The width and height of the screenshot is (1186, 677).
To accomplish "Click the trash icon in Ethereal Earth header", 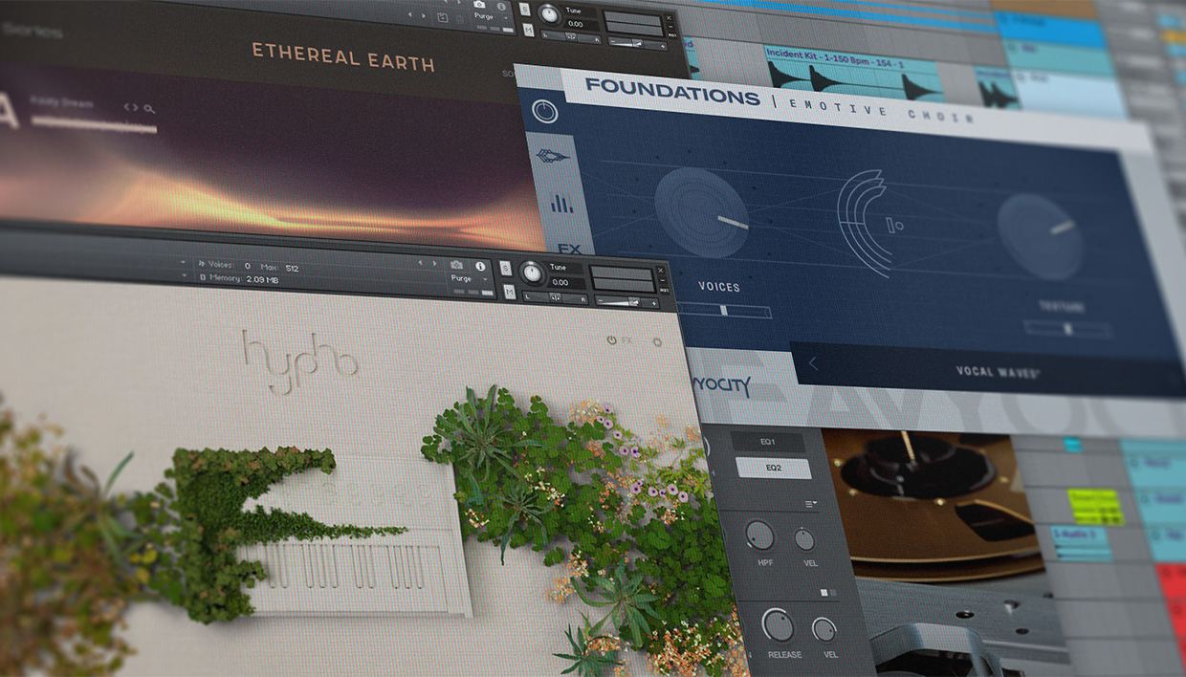I will tap(460, 17).
